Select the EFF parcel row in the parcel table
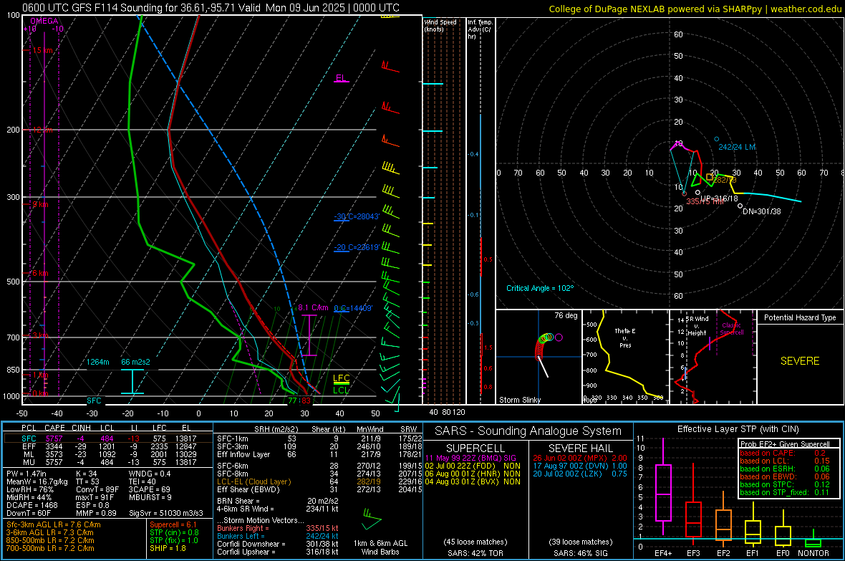Viewport: 845px width, 561px height. point(108,446)
